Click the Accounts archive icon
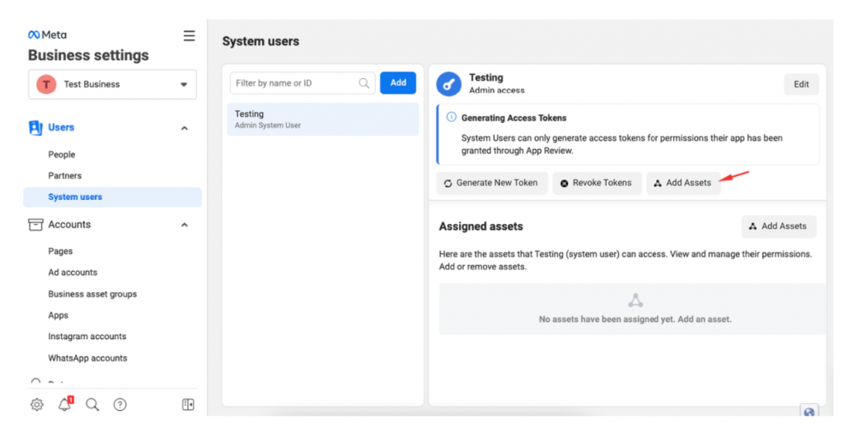The image size is (844, 424). [35, 225]
